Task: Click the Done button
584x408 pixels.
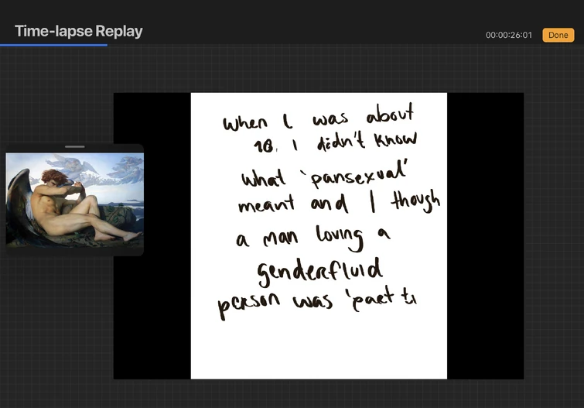Action: tap(558, 35)
